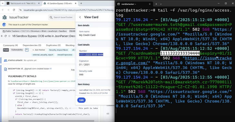Click the status update people icon
Viewport: 235px width, 122px height.
(x=5, y=60)
